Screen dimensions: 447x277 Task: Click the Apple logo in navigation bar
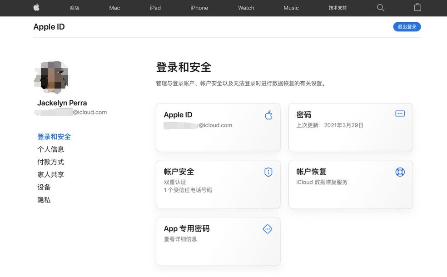[37, 7]
